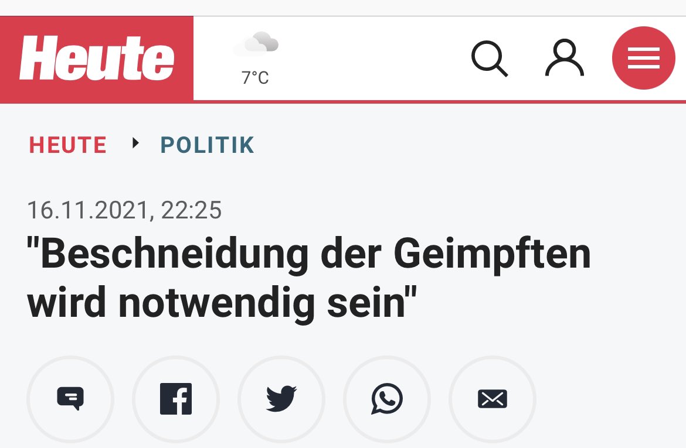Open the red hamburger menu
The image size is (686, 448).
[643, 59]
